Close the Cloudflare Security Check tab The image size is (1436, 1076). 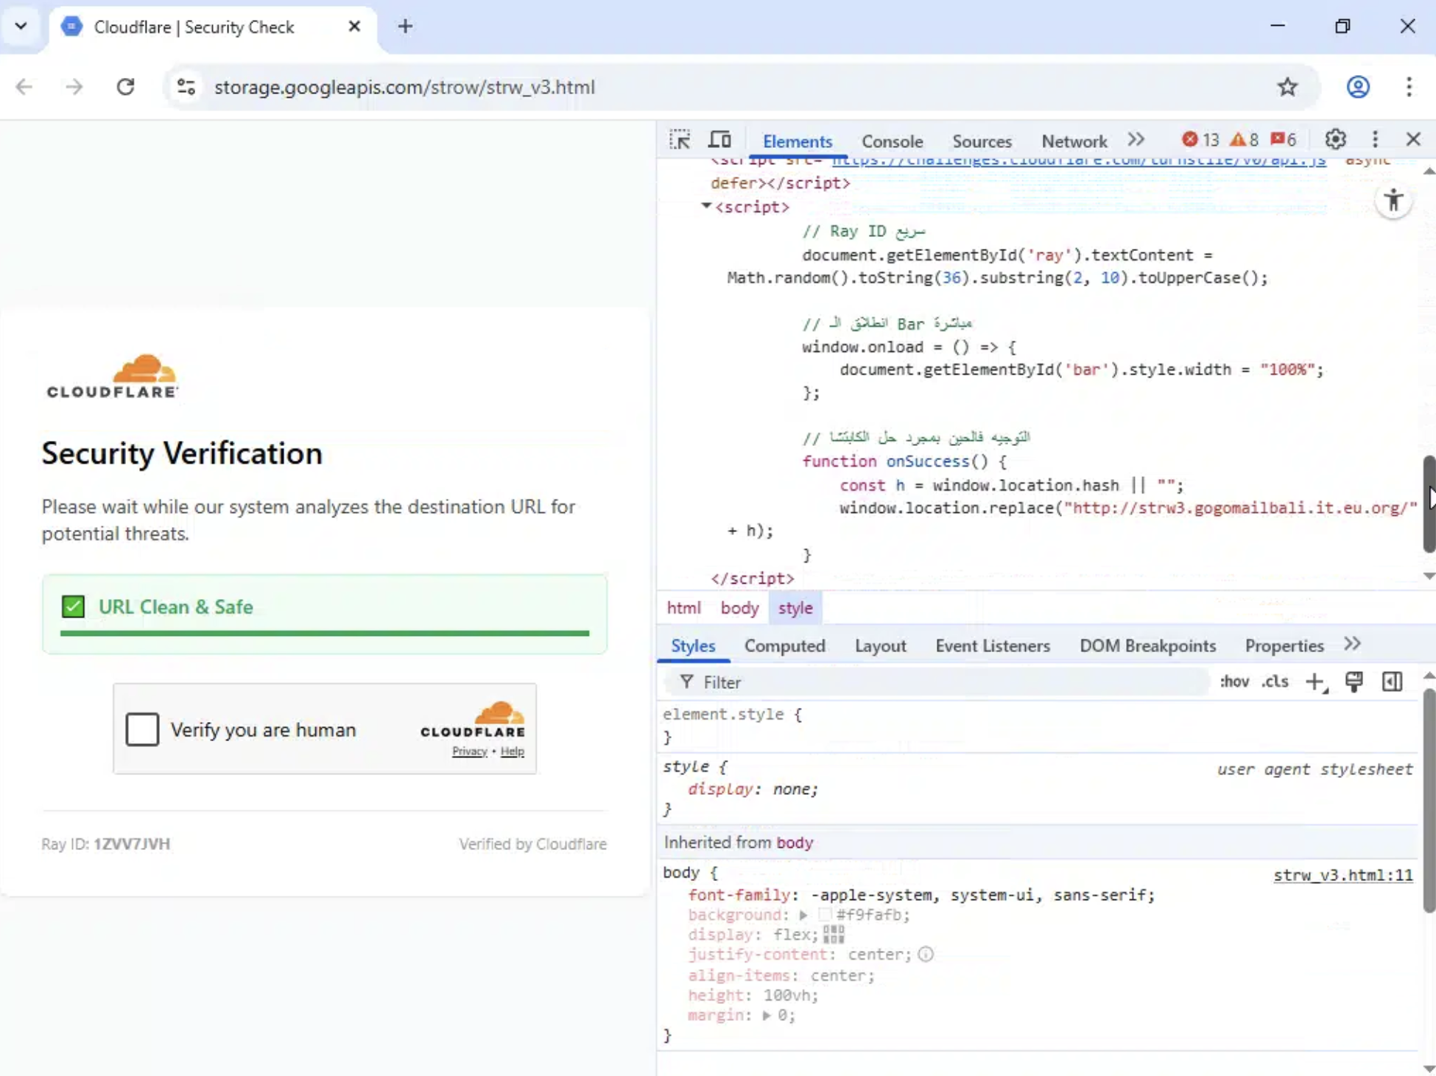(354, 26)
